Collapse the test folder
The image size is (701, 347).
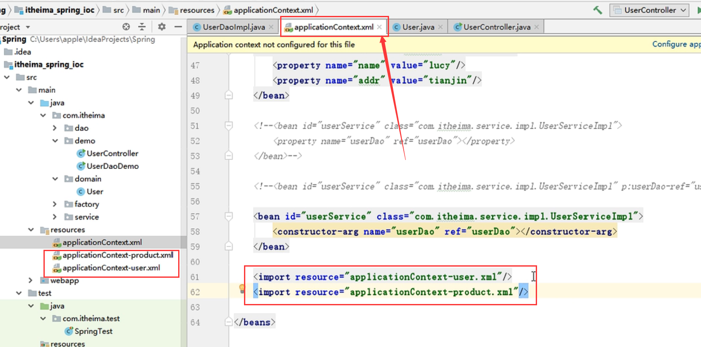pyautogui.click(x=19, y=293)
